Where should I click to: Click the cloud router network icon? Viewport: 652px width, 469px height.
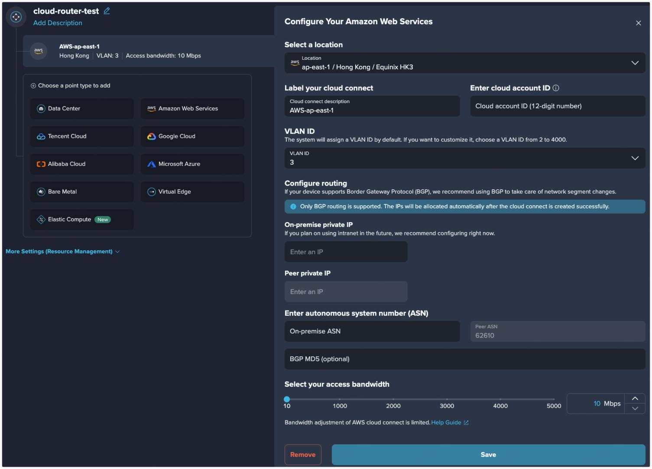coord(16,17)
